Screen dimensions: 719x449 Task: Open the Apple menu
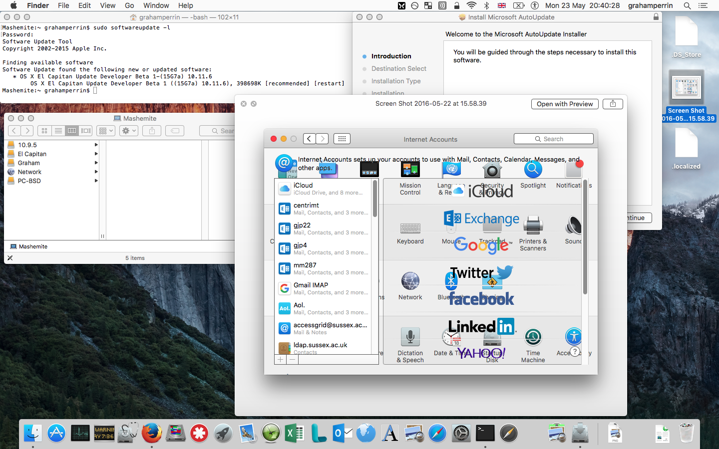coord(13,5)
